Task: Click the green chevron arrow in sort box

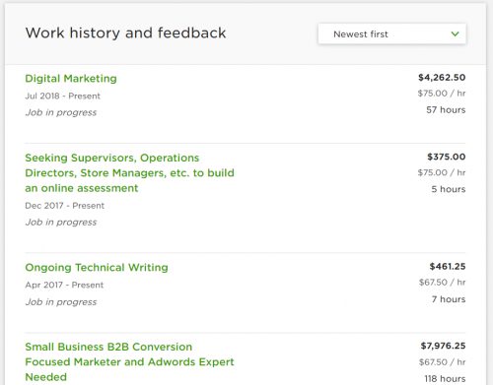Action: pos(455,33)
